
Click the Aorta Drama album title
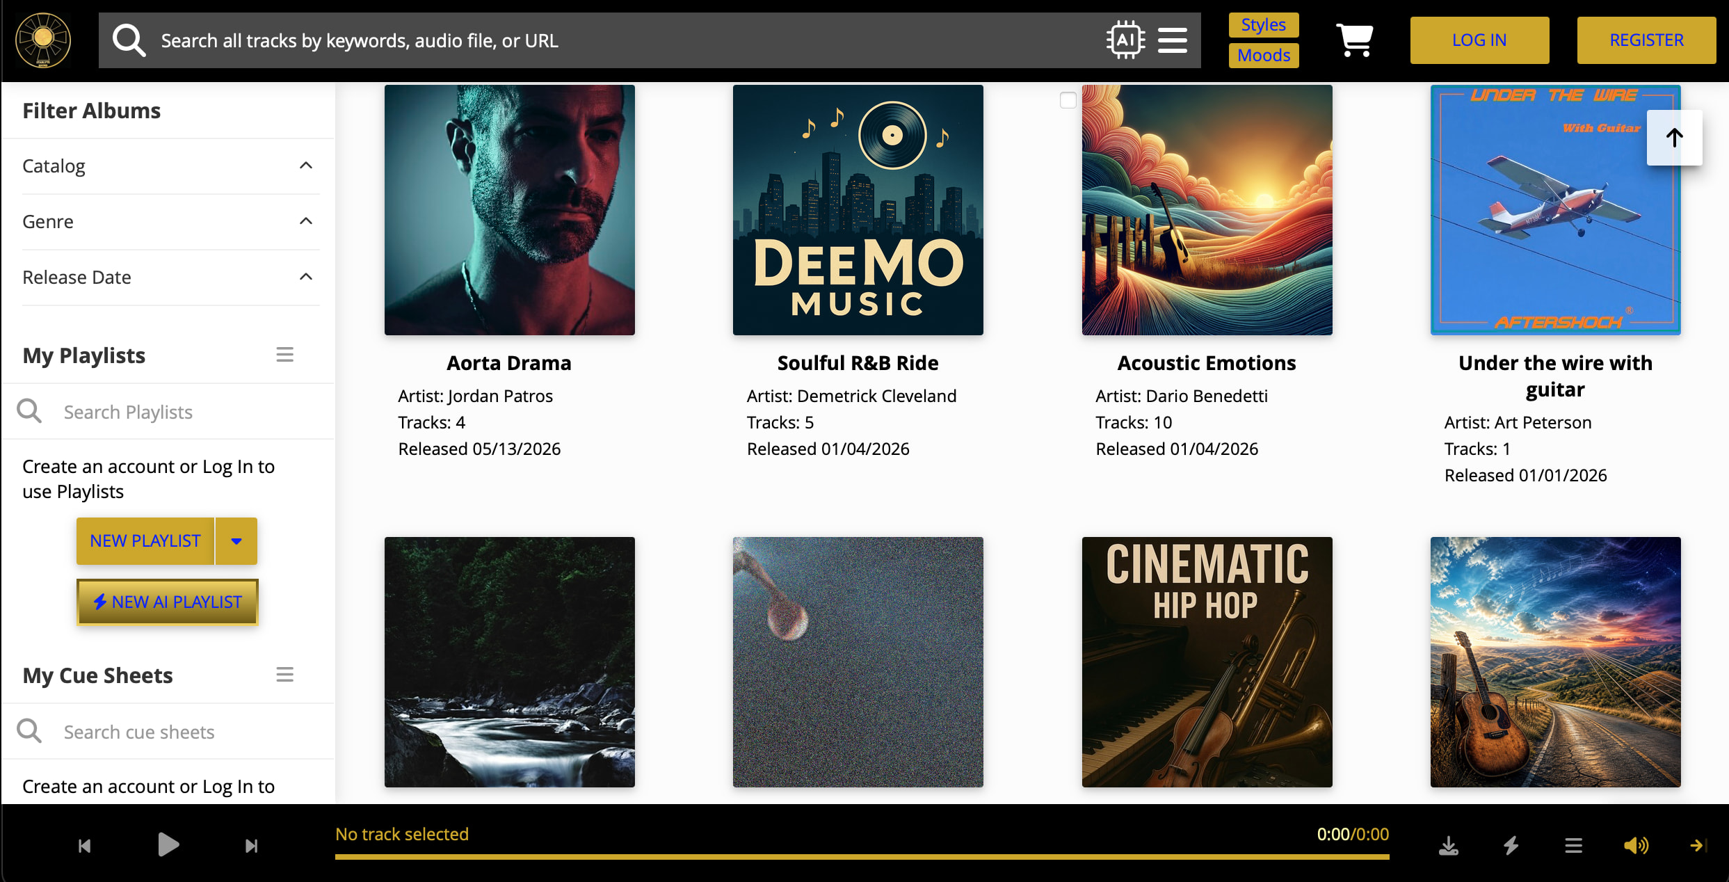coord(509,363)
